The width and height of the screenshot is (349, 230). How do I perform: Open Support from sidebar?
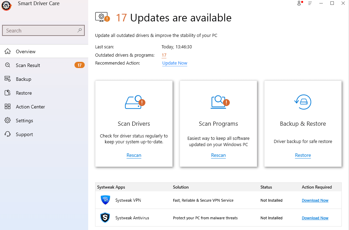[x=44, y=134]
